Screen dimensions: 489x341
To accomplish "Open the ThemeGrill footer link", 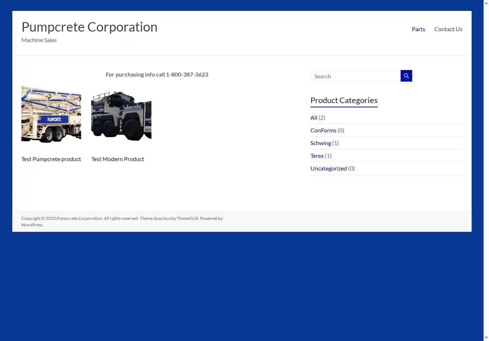I will coord(187,218).
